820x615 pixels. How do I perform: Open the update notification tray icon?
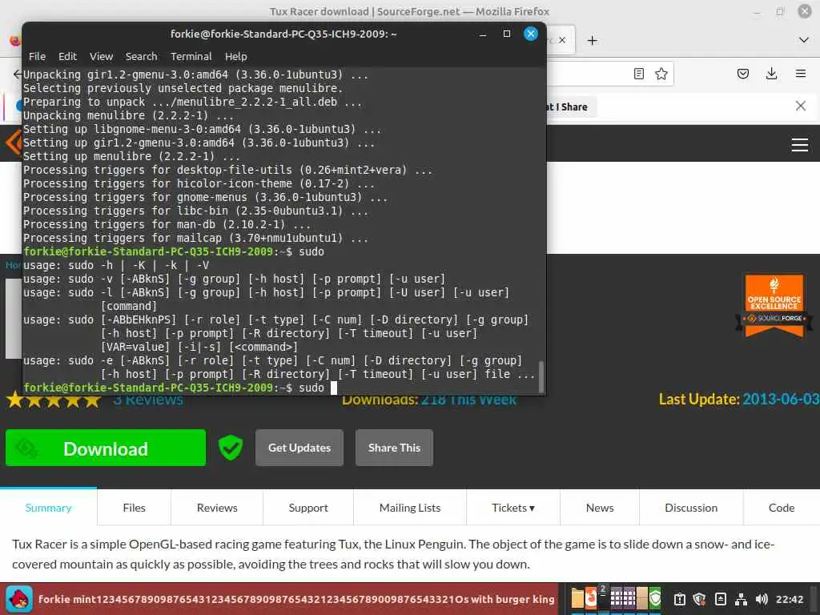[x=679, y=599]
